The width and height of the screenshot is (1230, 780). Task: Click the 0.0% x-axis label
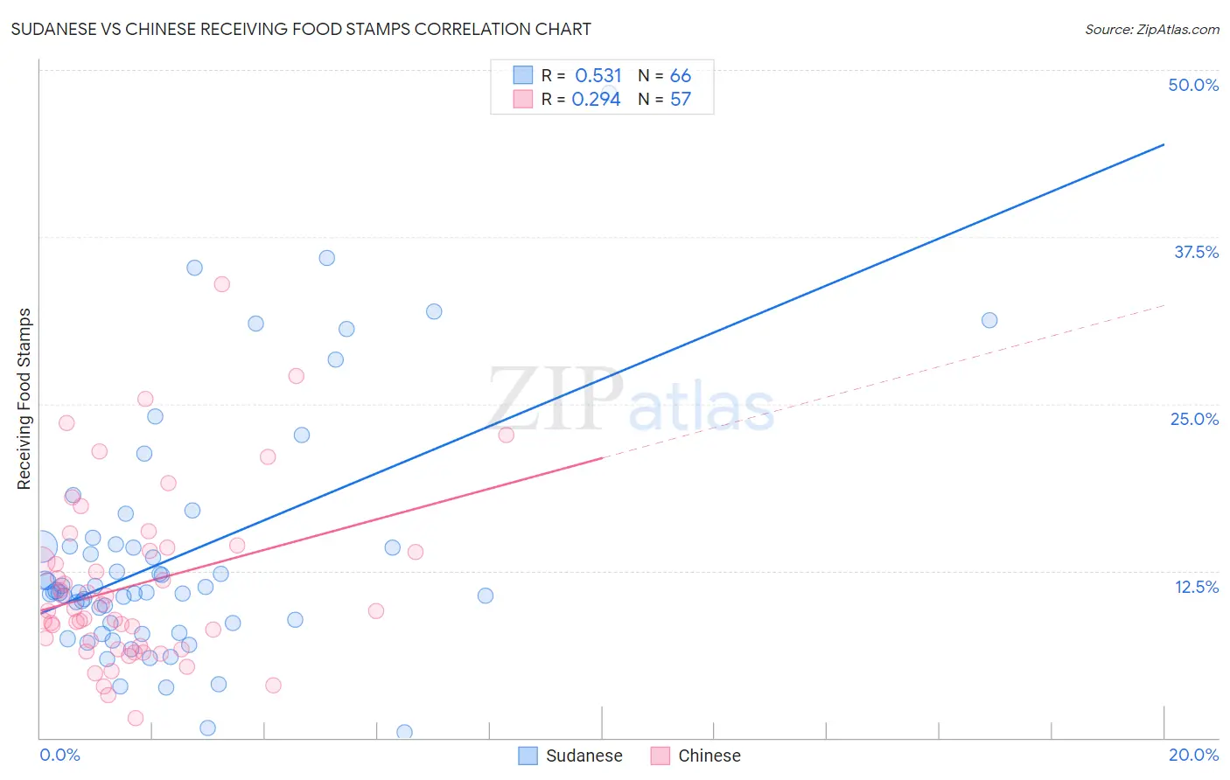(x=59, y=755)
